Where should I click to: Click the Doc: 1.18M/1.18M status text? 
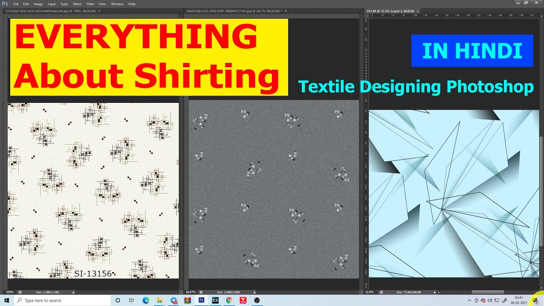[47, 292]
